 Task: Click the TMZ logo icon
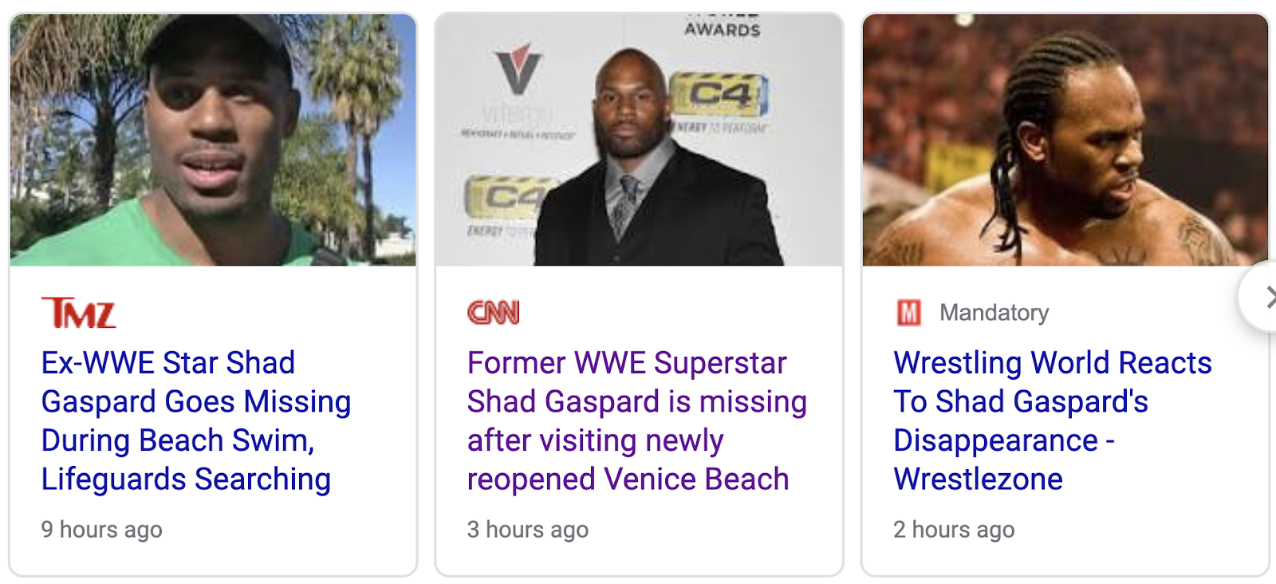point(78,313)
